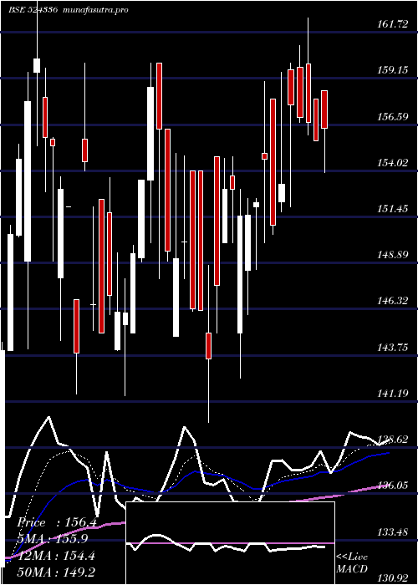Click the <<Live MACD label
The image size is (418, 585).
[x=352, y=563]
